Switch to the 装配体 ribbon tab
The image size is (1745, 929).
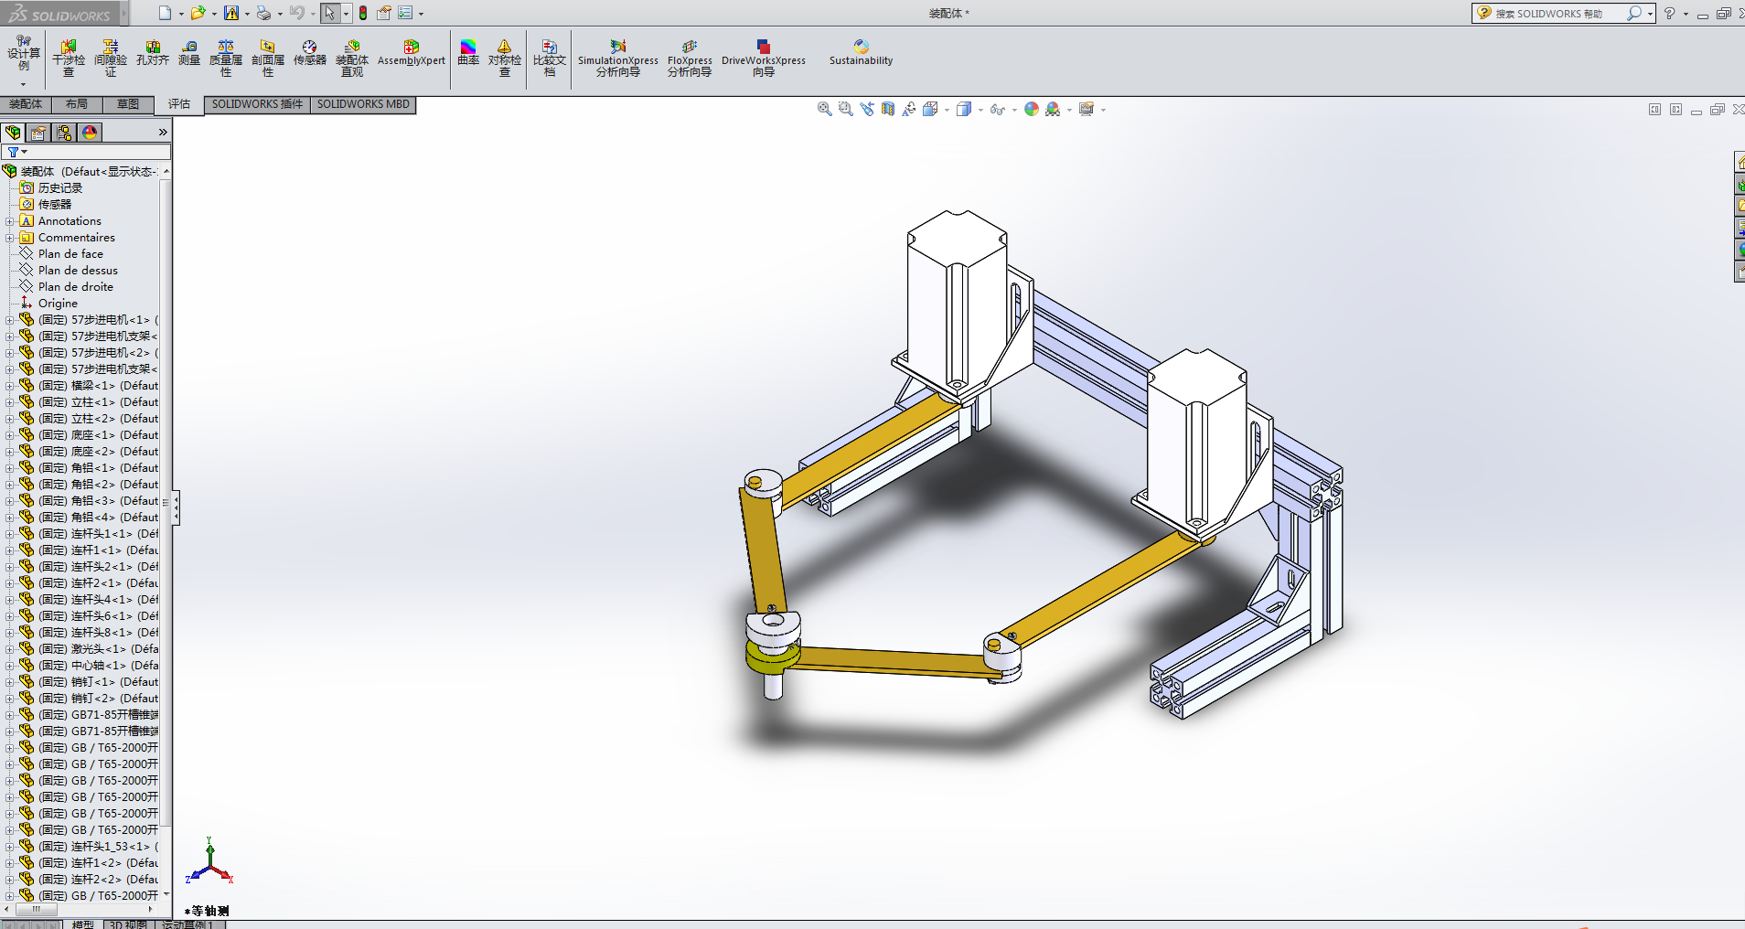click(26, 104)
